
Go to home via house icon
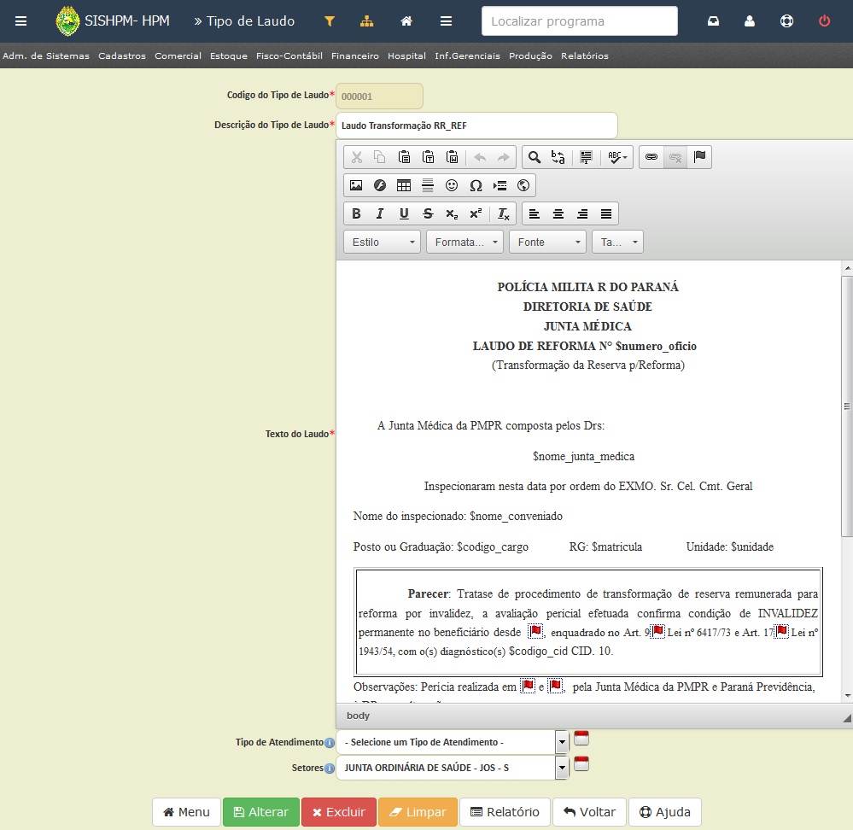tap(406, 21)
